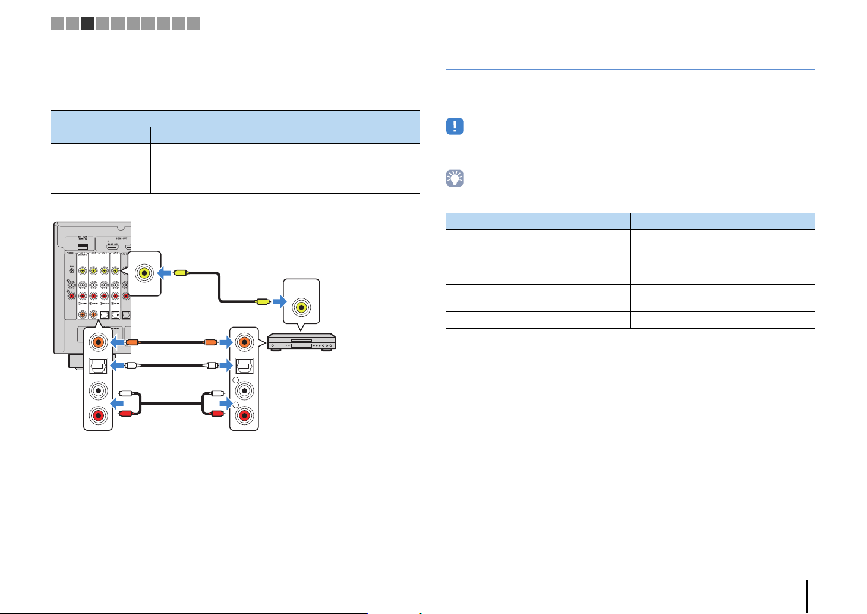Click the last square of the top indicator row
The width and height of the screenshot is (867, 614).
coord(194,24)
